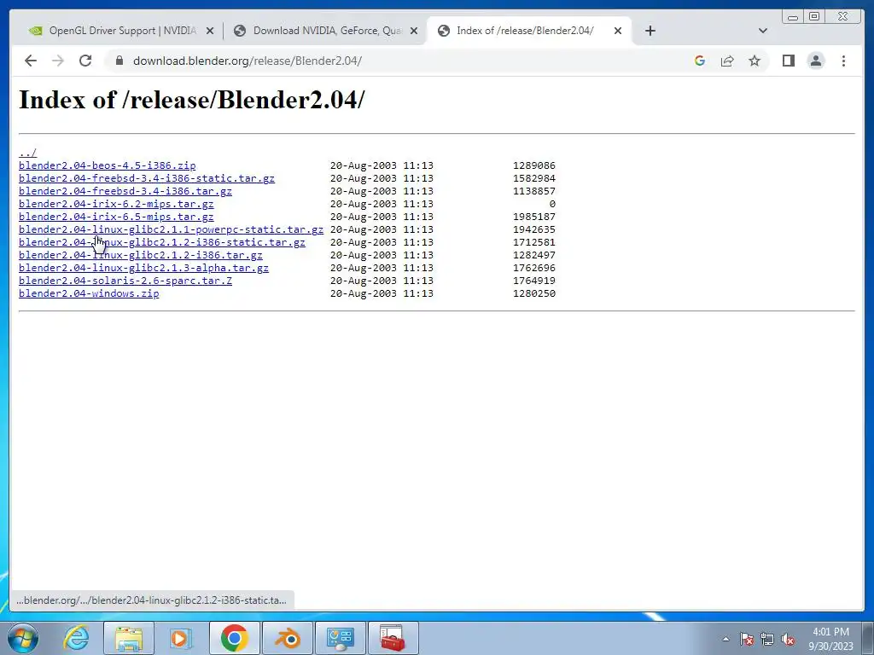Screen dimensions: 874x655
Task: Open network status tray icon
Action: click(767, 639)
